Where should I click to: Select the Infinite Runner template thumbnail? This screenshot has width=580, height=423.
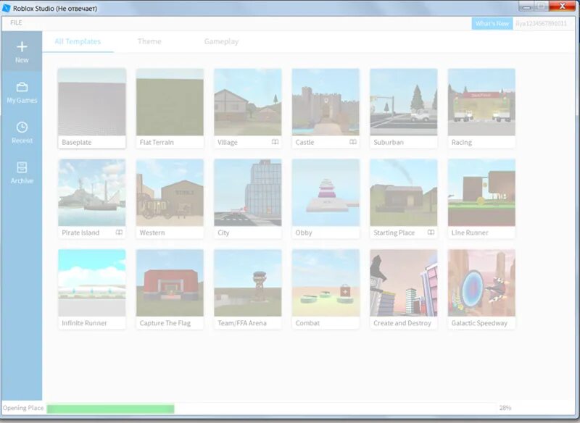coord(92,283)
